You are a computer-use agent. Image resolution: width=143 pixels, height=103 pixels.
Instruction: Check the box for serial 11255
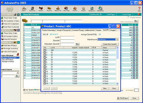[45, 64]
